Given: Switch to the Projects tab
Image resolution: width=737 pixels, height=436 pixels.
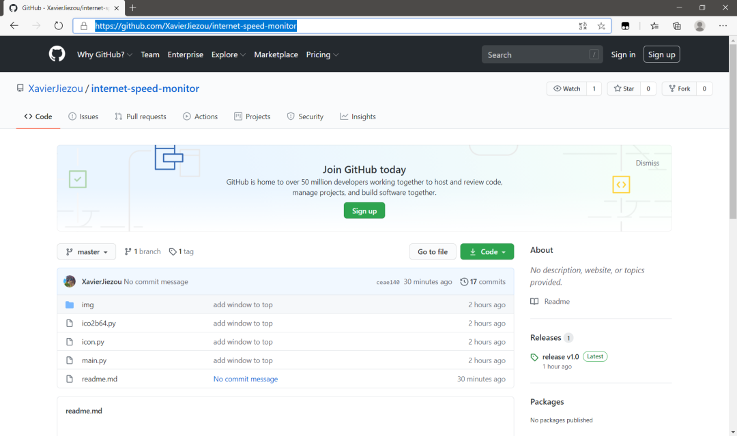Looking at the screenshot, I should pyautogui.click(x=252, y=116).
